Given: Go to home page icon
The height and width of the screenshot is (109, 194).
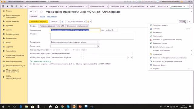Looking at the screenshot, I should tap(25, 6).
